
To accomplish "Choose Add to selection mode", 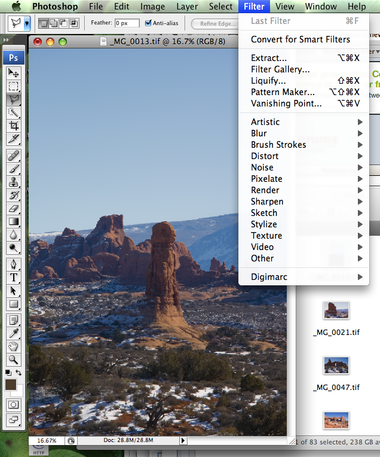I will [x=54, y=23].
